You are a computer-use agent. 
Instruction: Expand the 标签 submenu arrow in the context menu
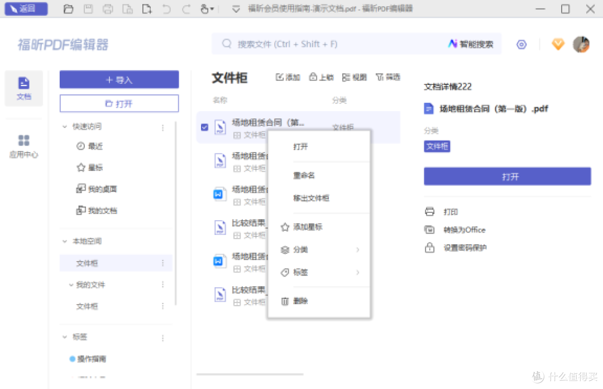tap(358, 272)
